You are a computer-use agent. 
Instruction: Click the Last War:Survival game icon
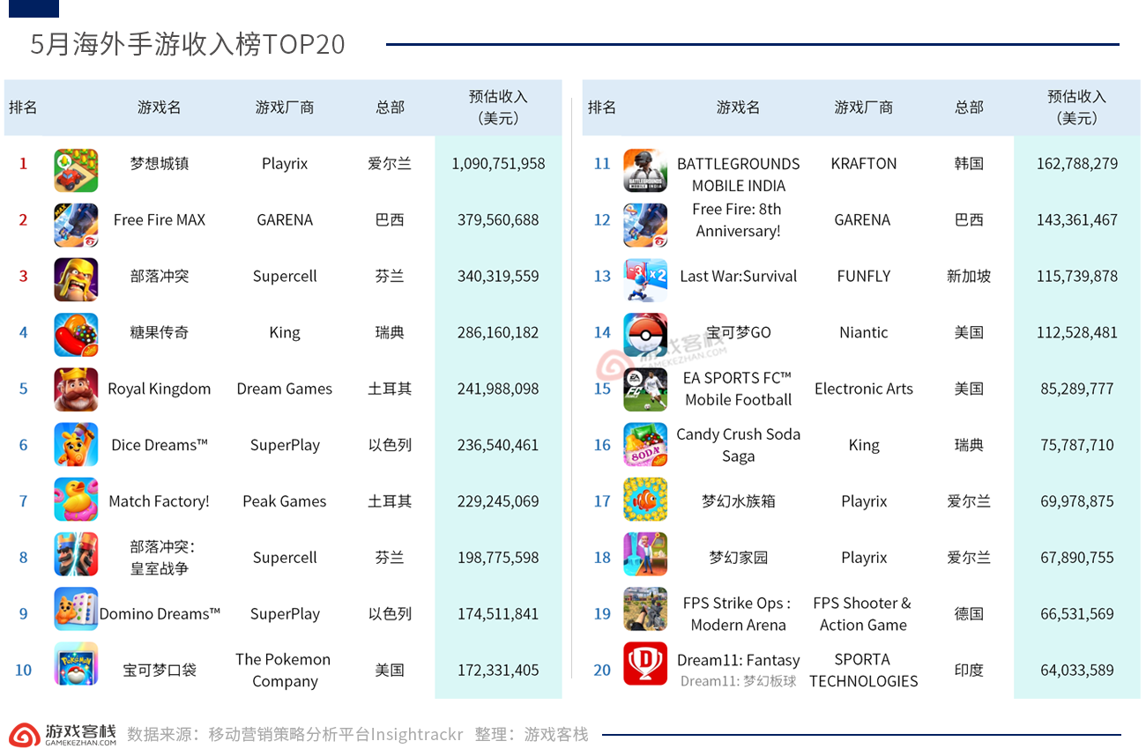click(x=645, y=280)
